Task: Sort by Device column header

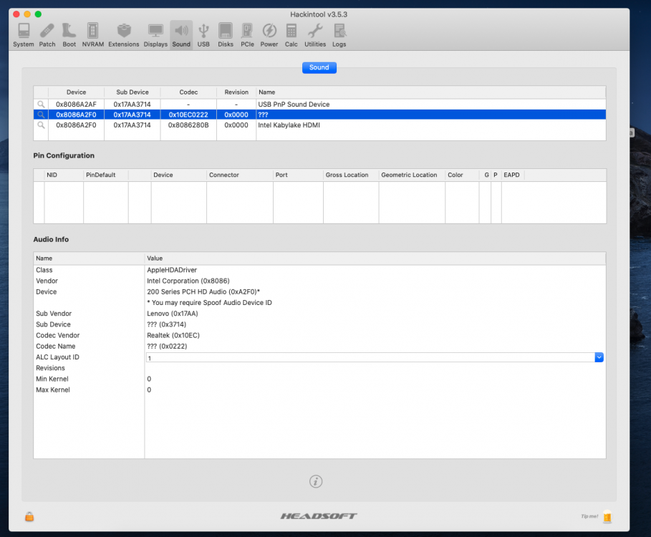Action: coord(76,92)
